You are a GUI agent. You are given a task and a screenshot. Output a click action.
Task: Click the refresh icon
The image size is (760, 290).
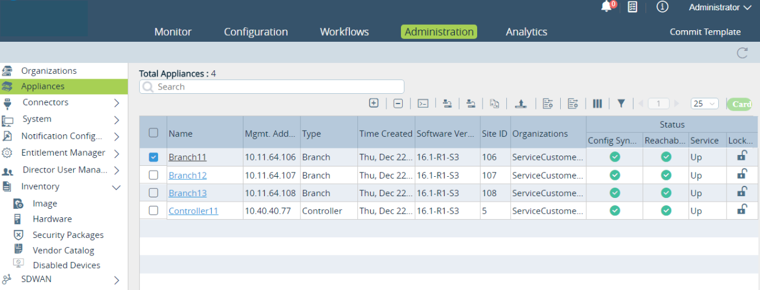[x=742, y=53]
